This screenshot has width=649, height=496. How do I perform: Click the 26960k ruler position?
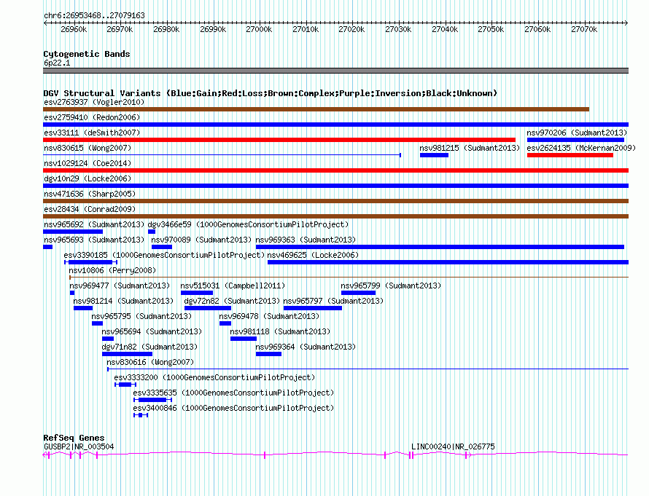(74, 29)
